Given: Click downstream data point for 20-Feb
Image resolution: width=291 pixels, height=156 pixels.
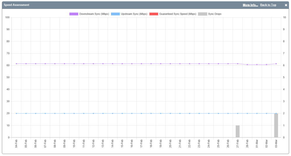Looking at the screenshot, I should pos(170,64).
